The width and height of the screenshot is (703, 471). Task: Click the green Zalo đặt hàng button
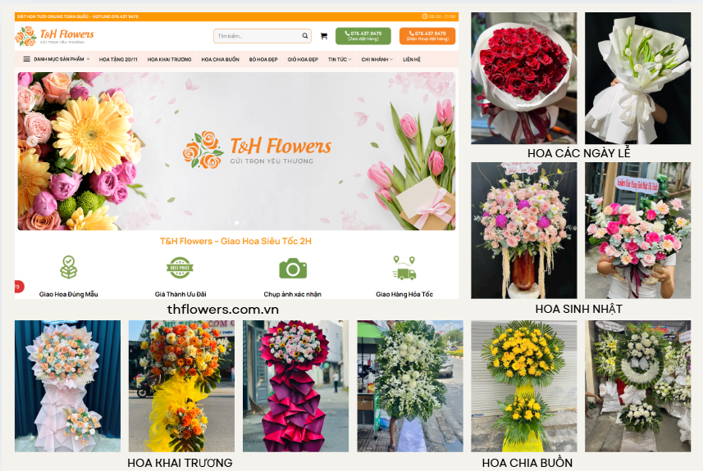click(363, 36)
